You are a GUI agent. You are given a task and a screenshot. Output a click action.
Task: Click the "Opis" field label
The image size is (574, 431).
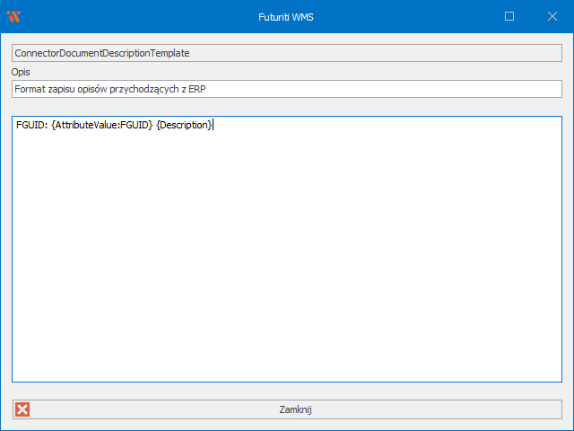coord(22,72)
